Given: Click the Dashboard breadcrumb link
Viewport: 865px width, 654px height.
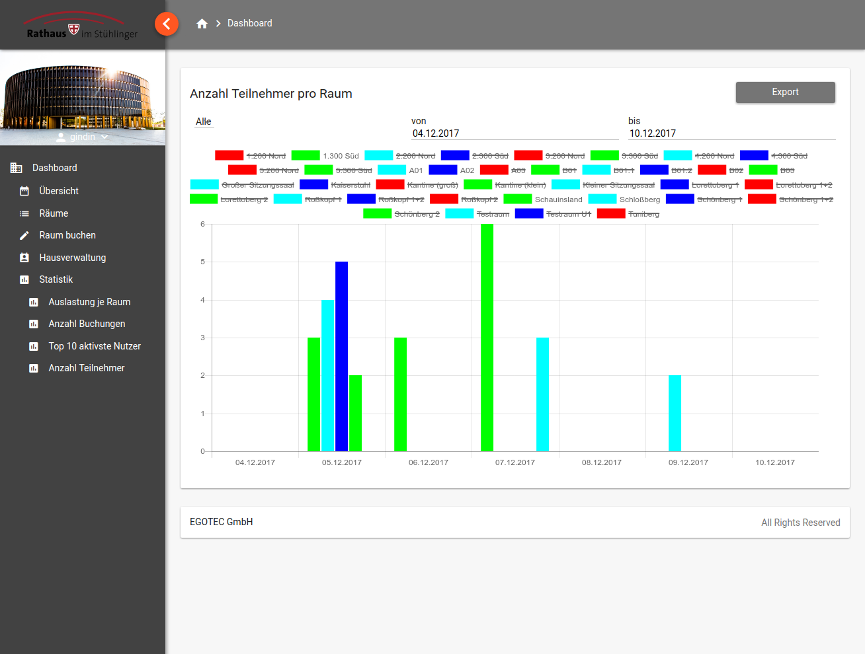Looking at the screenshot, I should coord(250,23).
